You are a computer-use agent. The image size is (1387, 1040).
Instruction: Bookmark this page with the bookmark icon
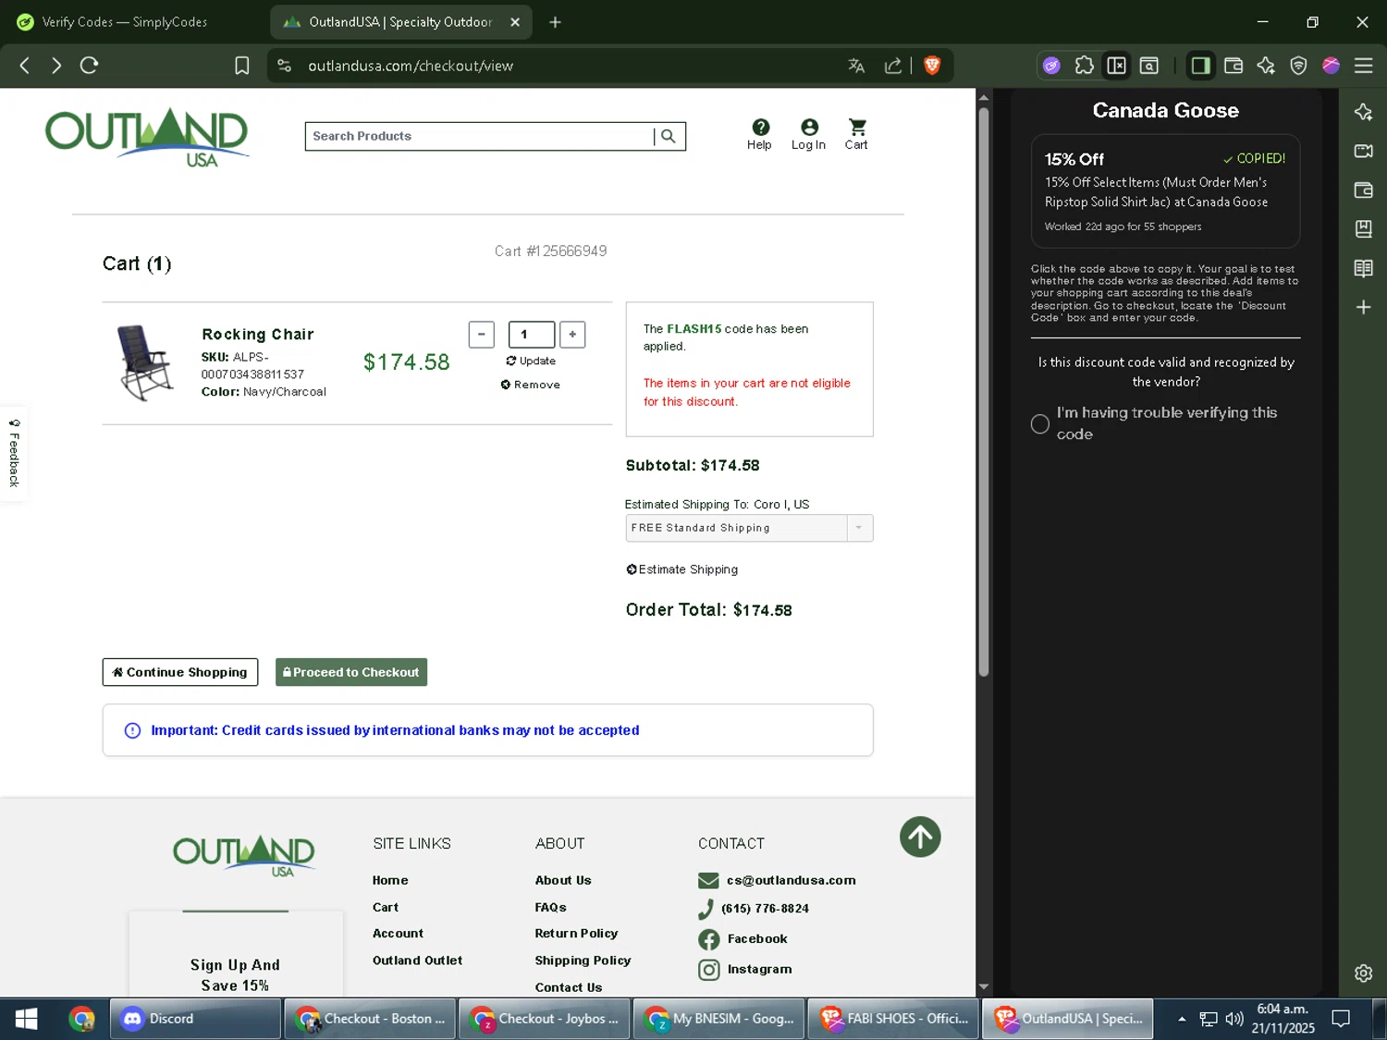tap(242, 66)
